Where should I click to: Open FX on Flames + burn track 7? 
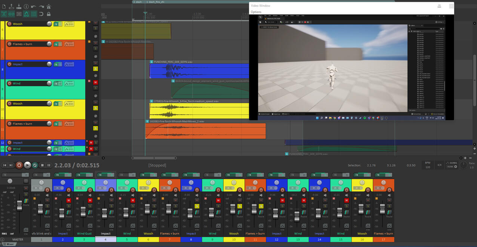(56, 44)
